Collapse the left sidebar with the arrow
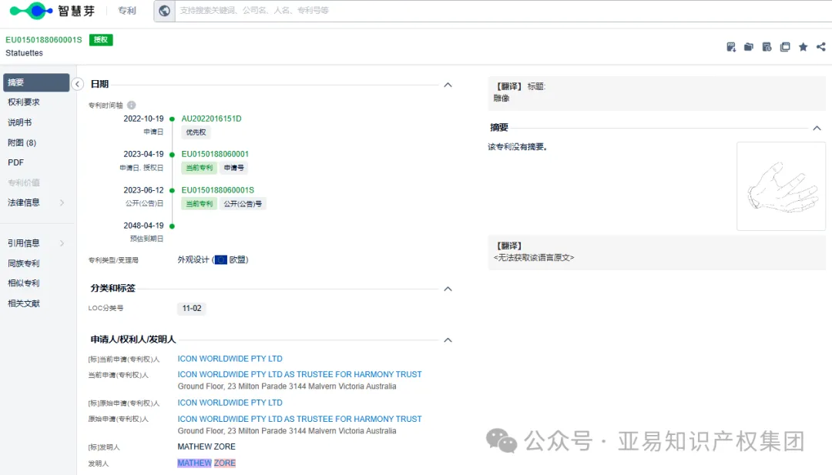This screenshot has width=832, height=475. click(77, 84)
